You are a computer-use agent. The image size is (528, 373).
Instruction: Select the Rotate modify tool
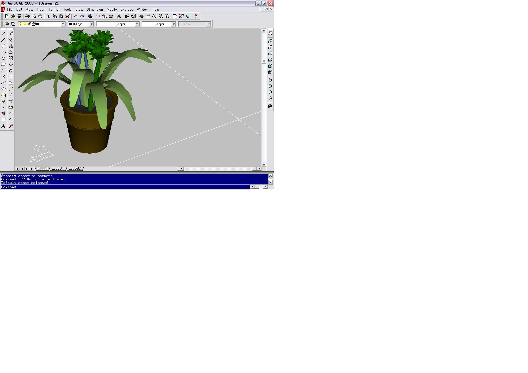click(x=11, y=71)
